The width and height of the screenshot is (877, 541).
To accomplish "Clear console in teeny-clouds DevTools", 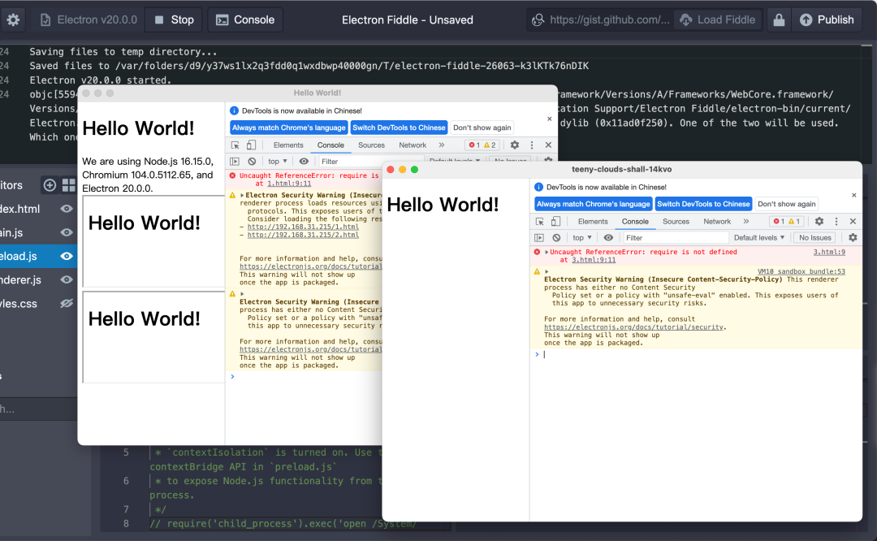I will tap(556, 238).
